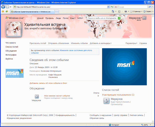Open Центр справки footer link
Screen dimensions: 155x127
(x=120, y=115)
